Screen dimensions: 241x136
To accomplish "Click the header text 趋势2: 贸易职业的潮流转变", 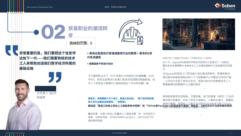I will (x=116, y=7).
